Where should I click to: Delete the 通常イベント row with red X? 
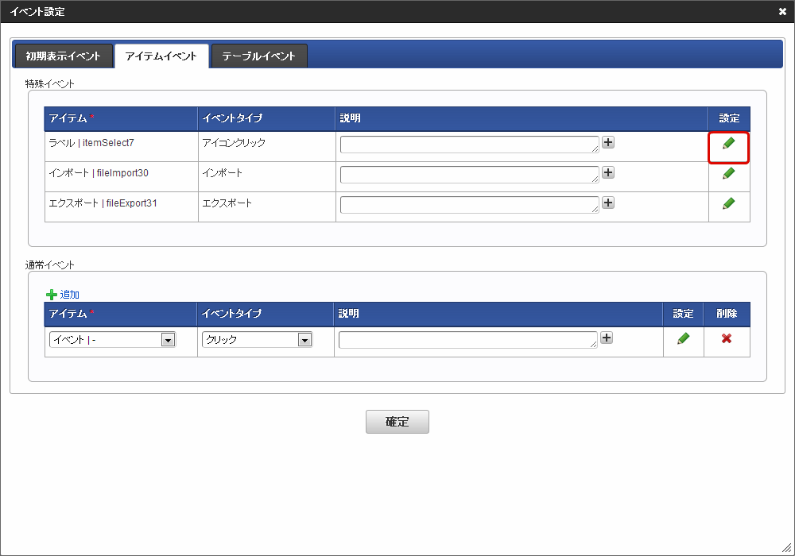[x=727, y=338]
